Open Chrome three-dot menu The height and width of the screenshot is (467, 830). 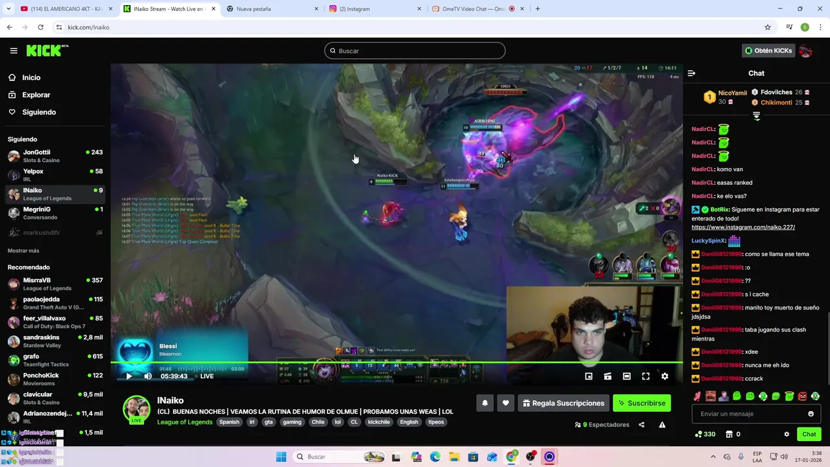[821, 27]
